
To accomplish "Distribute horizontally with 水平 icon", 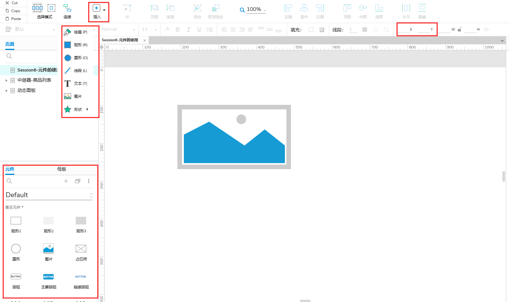I will (x=406, y=8).
